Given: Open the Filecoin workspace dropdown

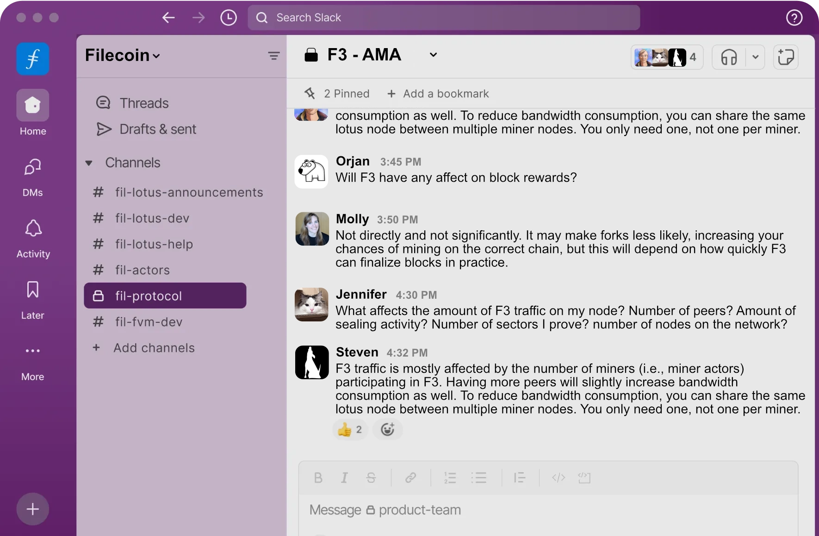Looking at the screenshot, I should tap(123, 55).
